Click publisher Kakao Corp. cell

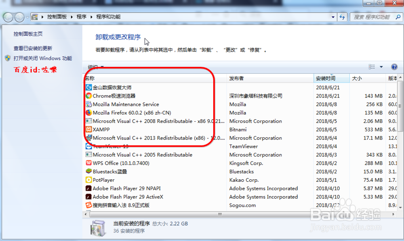244,180
